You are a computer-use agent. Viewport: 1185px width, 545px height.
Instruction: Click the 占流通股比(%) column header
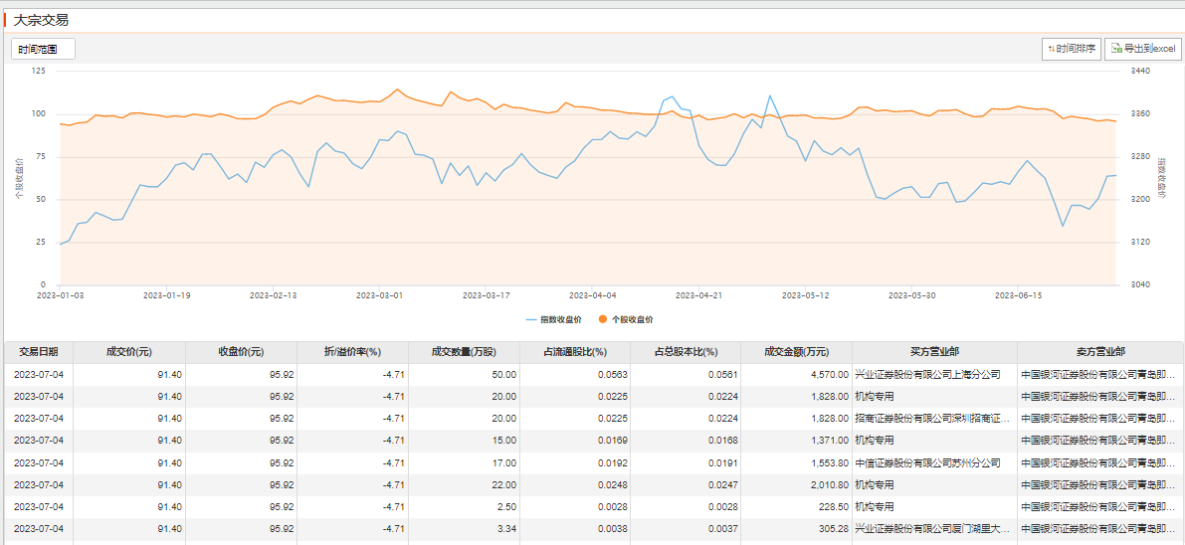(575, 352)
